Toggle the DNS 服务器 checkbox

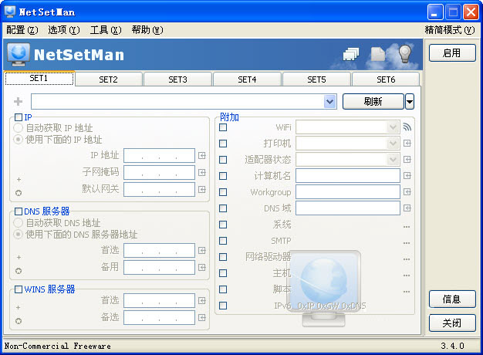click(x=19, y=211)
